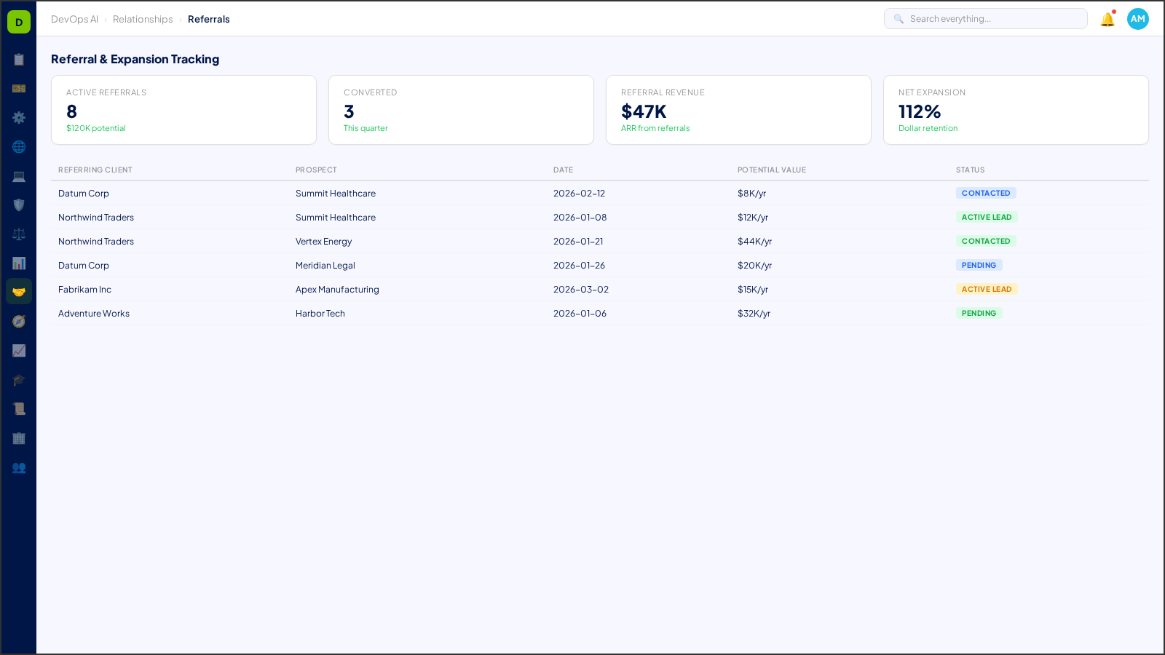This screenshot has width=1165, height=655.
Task: Open the Relationships breadcrumb
Action: [143, 19]
